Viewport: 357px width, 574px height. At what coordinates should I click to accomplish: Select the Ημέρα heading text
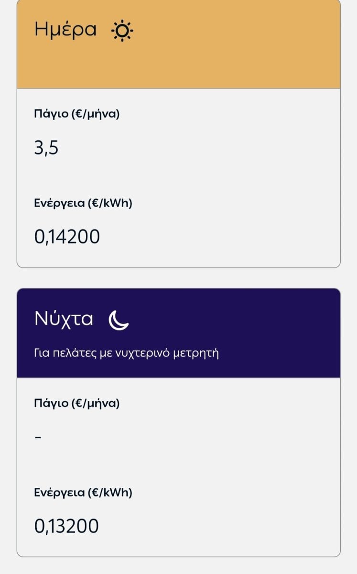click(x=65, y=30)
